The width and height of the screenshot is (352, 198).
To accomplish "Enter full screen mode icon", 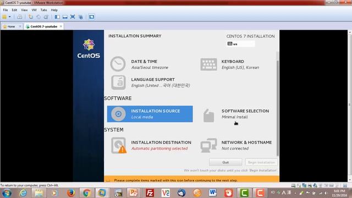I will pos(73,17).
